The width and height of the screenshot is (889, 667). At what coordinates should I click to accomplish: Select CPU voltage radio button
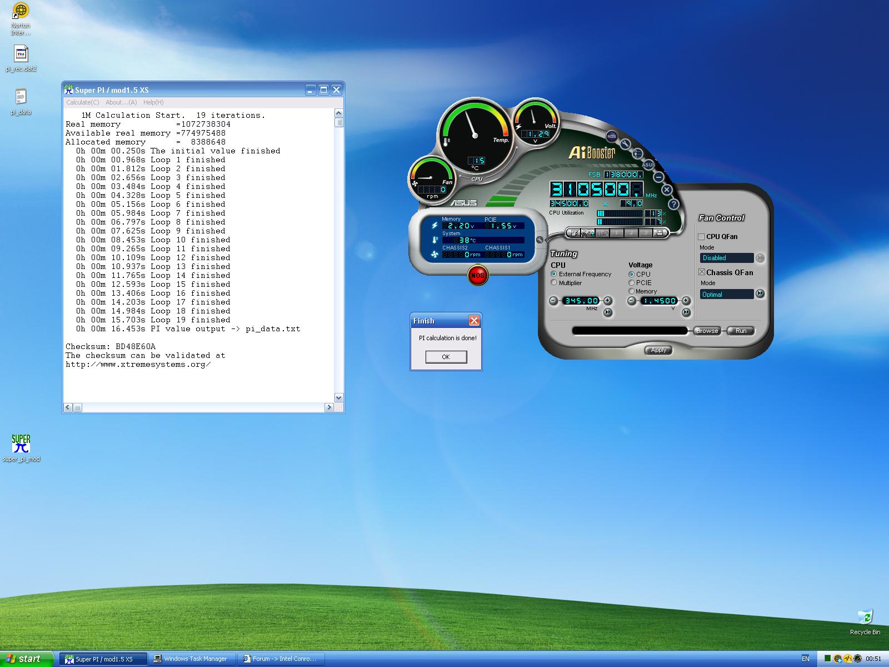pos(632,274)
